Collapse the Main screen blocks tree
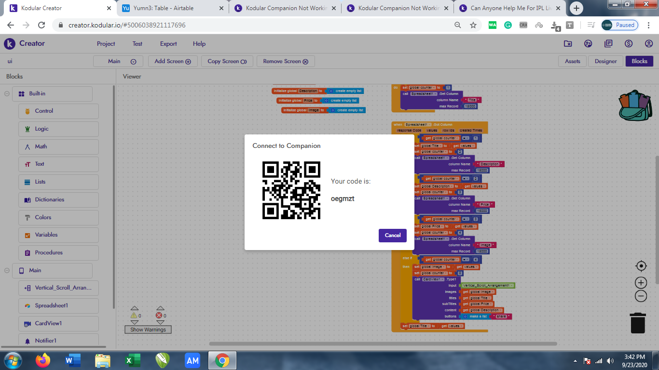The height and width of the screenshot is (370, 659). [x=7, y=270]
